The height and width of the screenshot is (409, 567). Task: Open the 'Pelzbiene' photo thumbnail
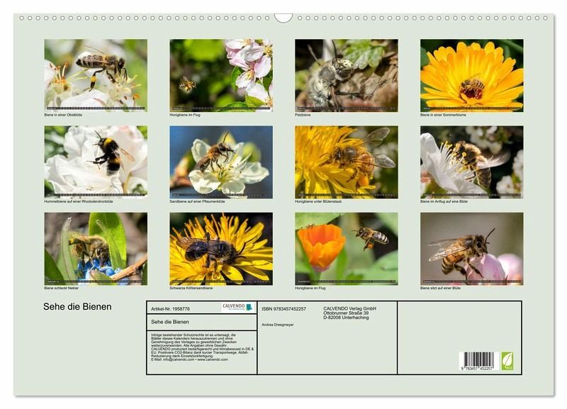click(347, 75)
